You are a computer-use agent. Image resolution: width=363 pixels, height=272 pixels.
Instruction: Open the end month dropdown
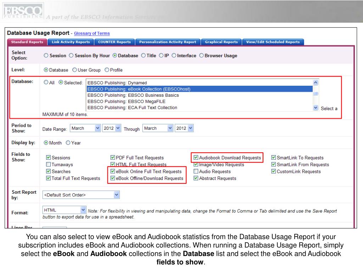[158, 128]
